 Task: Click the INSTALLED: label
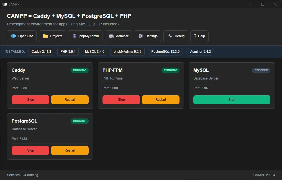15,52
